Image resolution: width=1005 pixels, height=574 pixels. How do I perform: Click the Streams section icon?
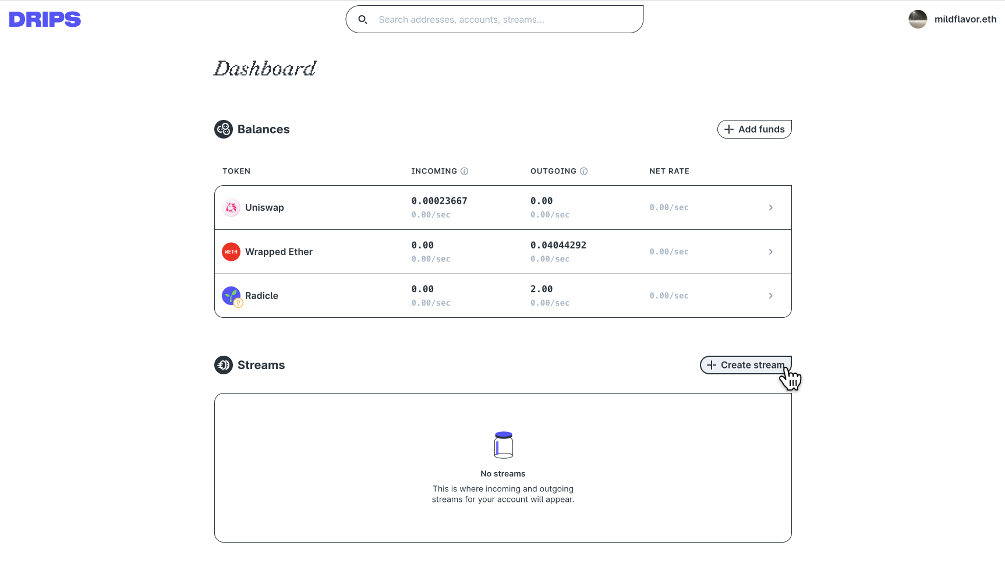click(x=224, y=365)
